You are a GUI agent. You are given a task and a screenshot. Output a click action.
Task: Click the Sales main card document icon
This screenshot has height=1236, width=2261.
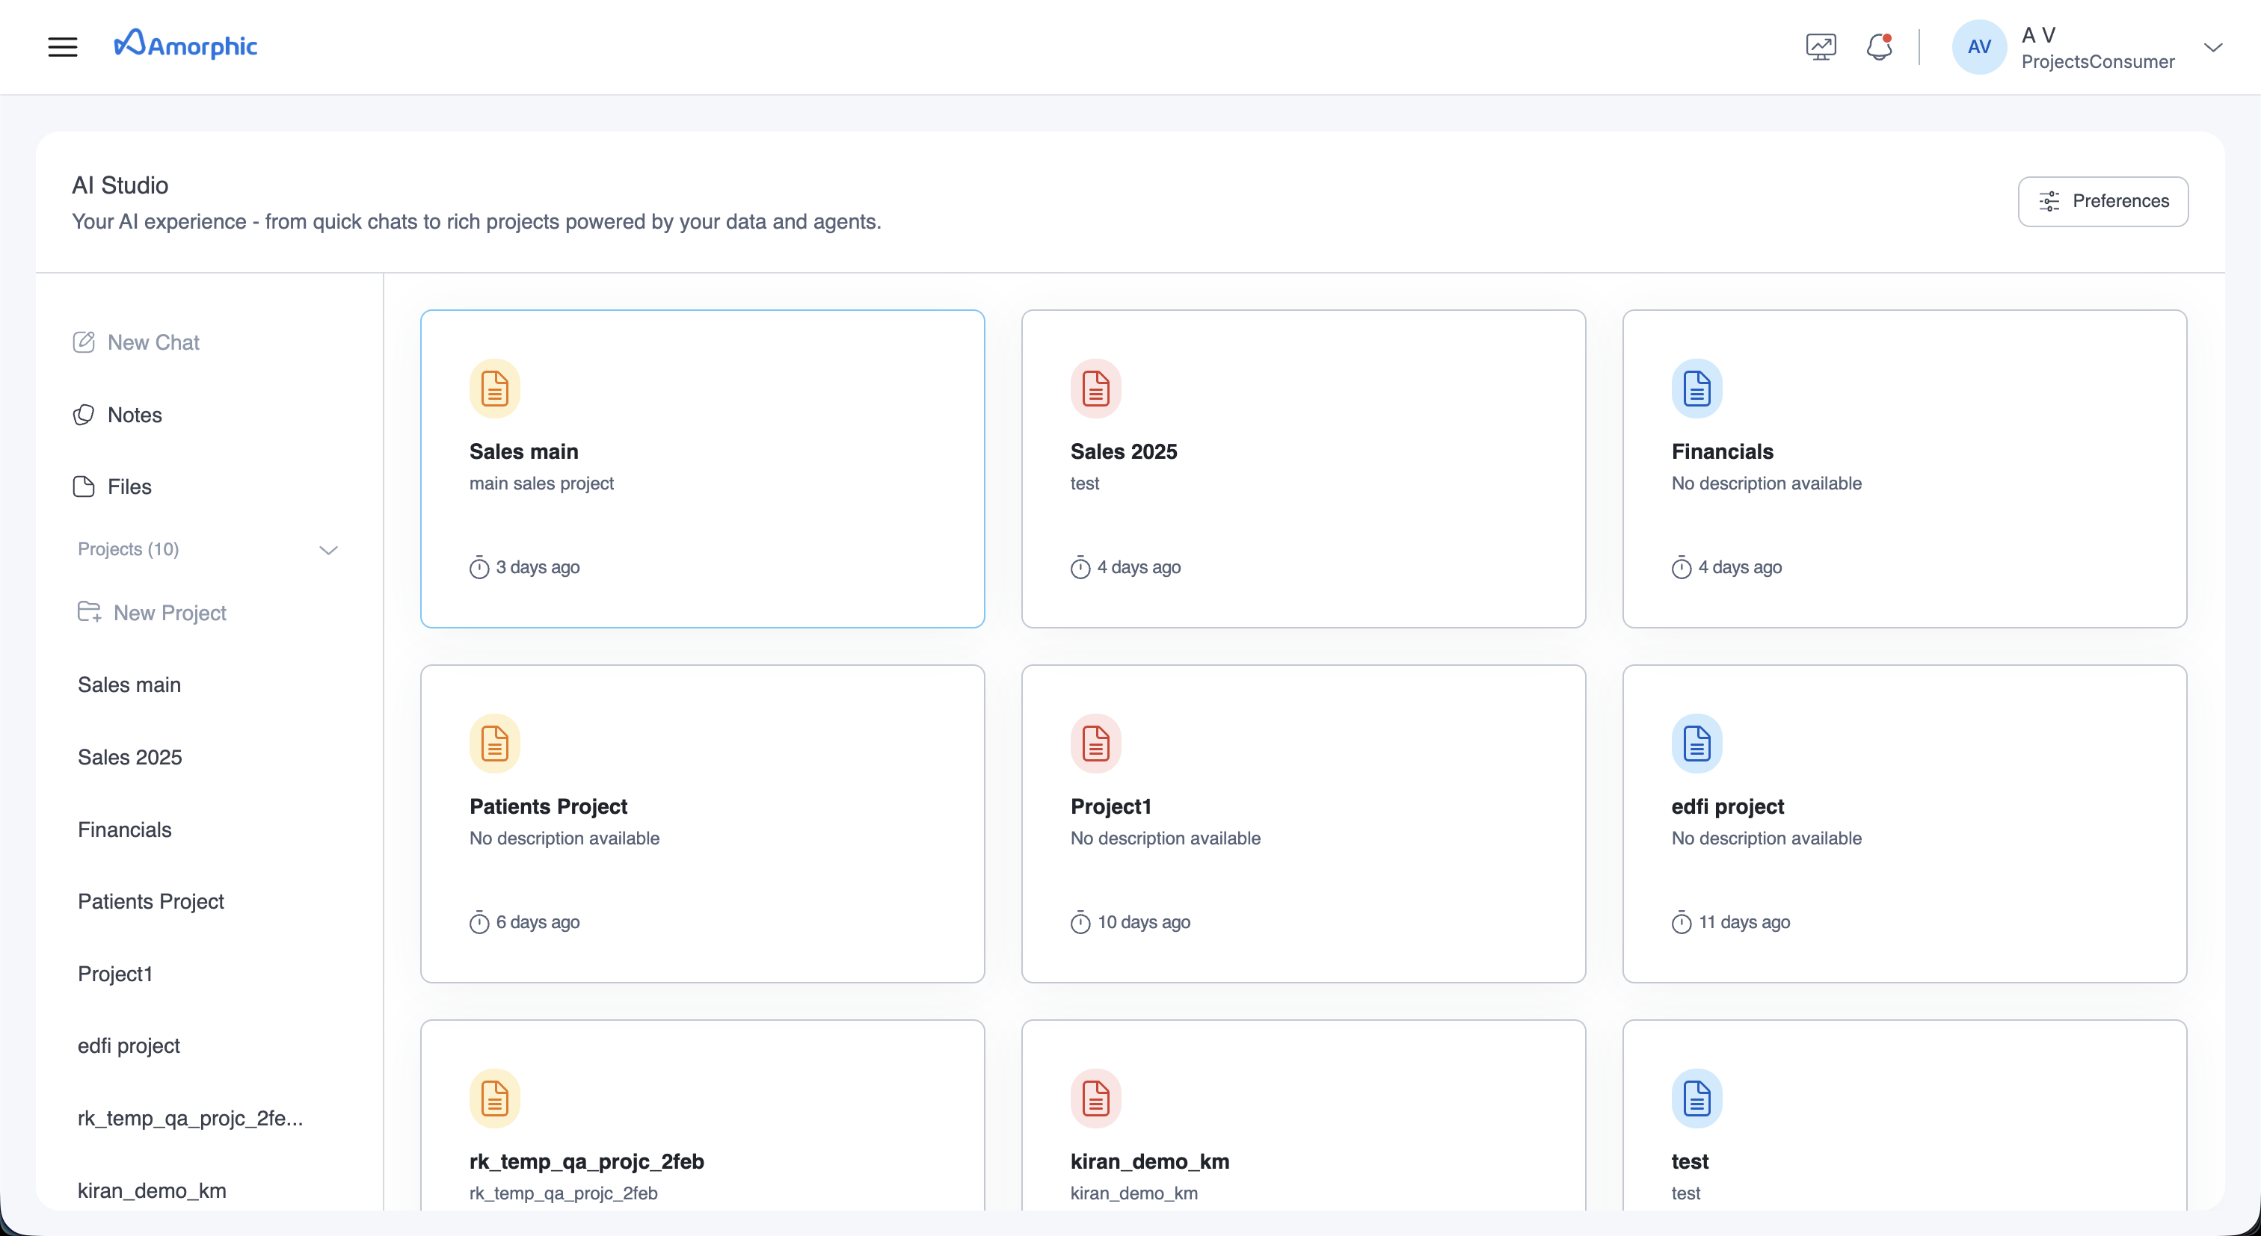494,389
